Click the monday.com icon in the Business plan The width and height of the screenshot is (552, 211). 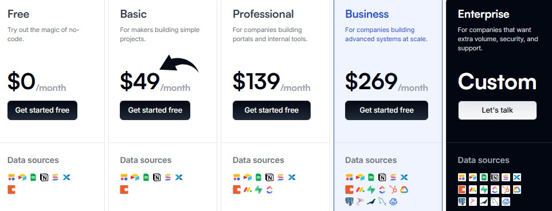coord(360,190)
